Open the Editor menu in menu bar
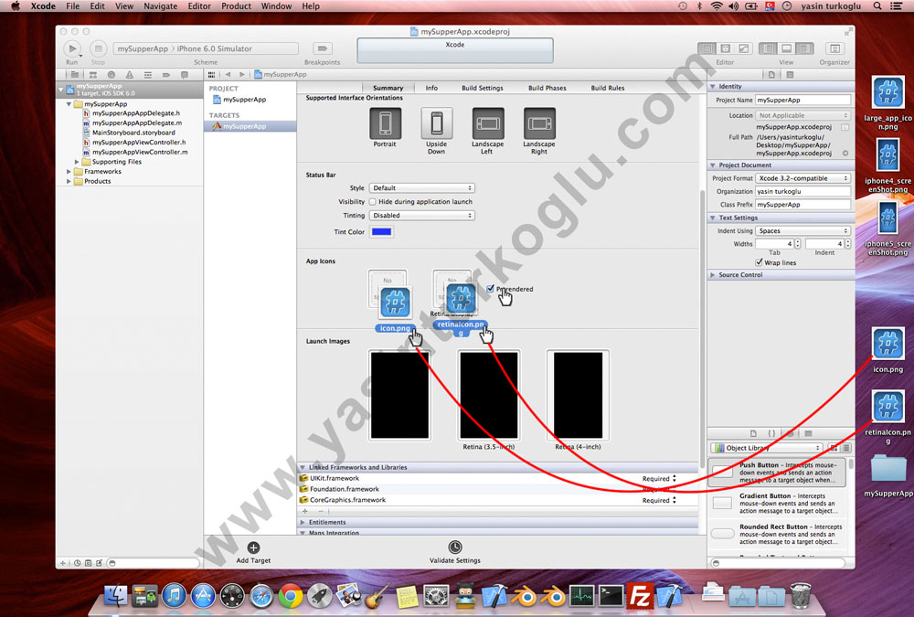The width and height of the screenshot is (914, 617). point(198,5)
